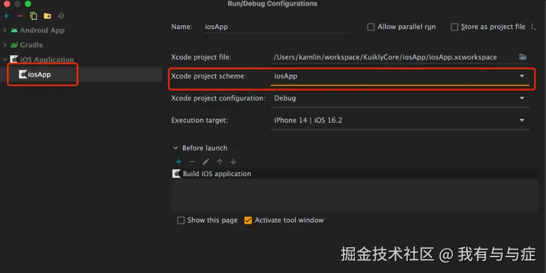Open the Store as project file options
This screenshot has width=546, height=273.
click(533, 27)
